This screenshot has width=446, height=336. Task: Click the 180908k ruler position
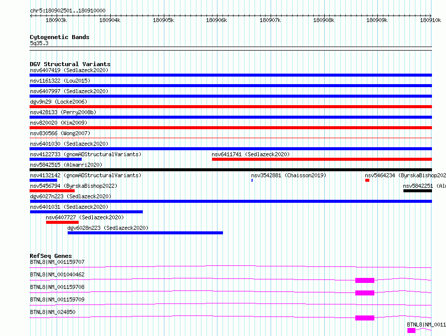[x=324, y=20]
